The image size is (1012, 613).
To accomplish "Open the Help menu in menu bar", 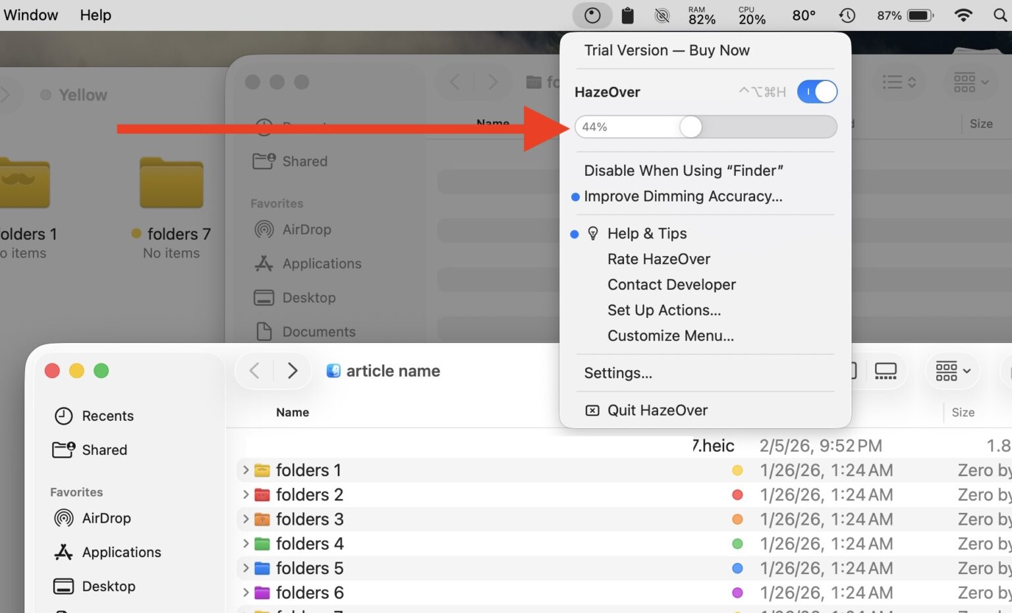I will pos(96,15).
